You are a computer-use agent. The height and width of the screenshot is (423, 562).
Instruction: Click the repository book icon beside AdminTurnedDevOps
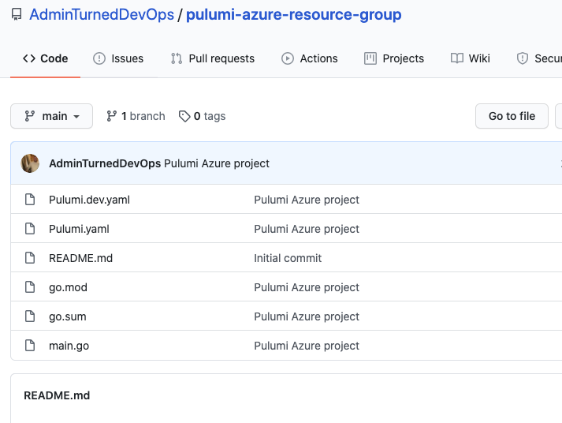[17, 15]
